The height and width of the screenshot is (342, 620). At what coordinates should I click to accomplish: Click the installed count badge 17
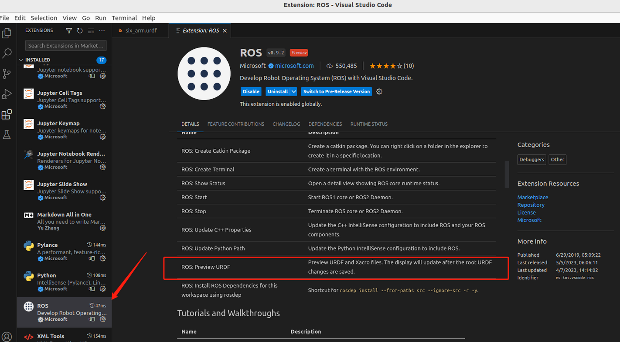102,60
